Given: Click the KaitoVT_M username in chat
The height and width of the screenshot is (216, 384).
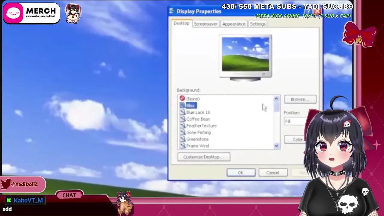Looking at the screenshot, I should 28,200.
